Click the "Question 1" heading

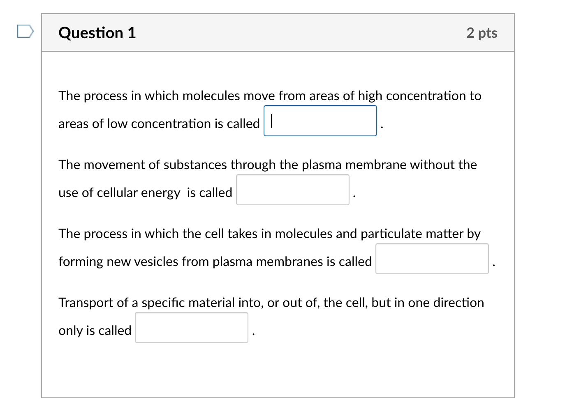(97, 33)
